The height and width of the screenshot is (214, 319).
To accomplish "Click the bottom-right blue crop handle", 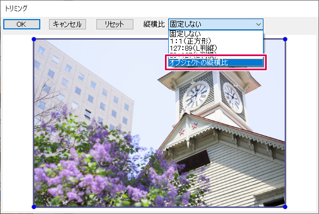I will tap(285, 207).
